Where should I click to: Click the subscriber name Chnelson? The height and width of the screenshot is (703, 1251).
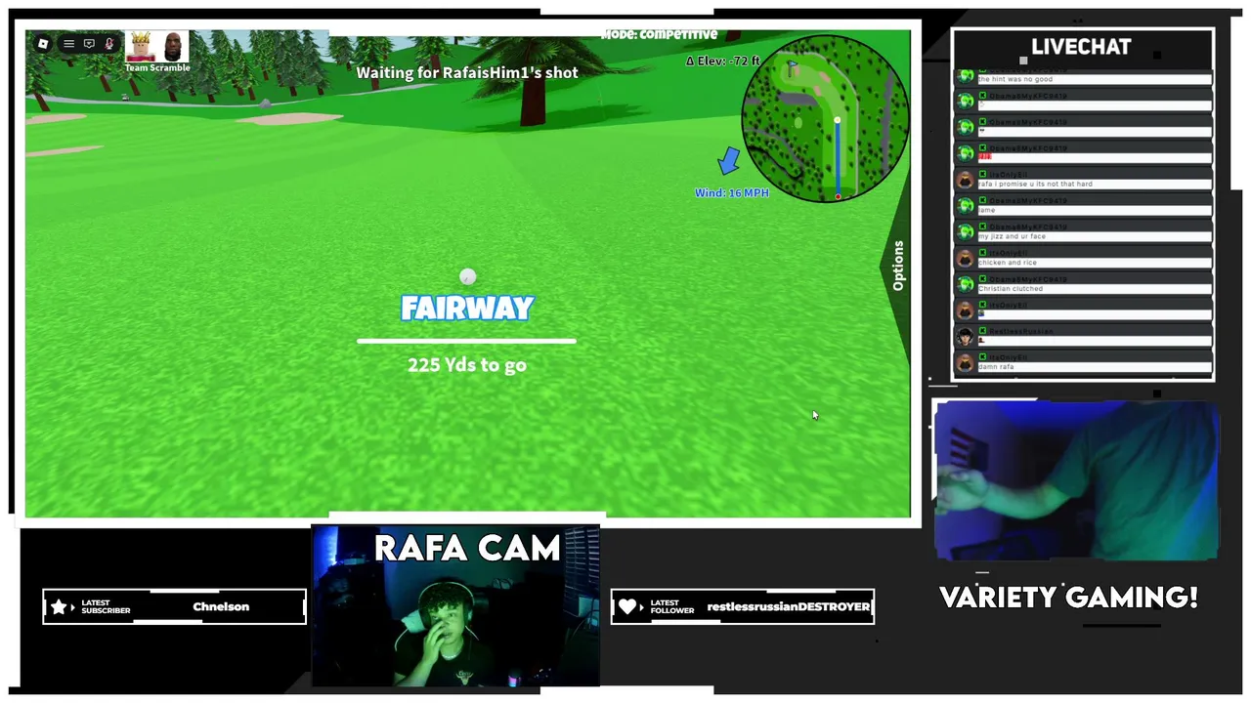point(221,607)
